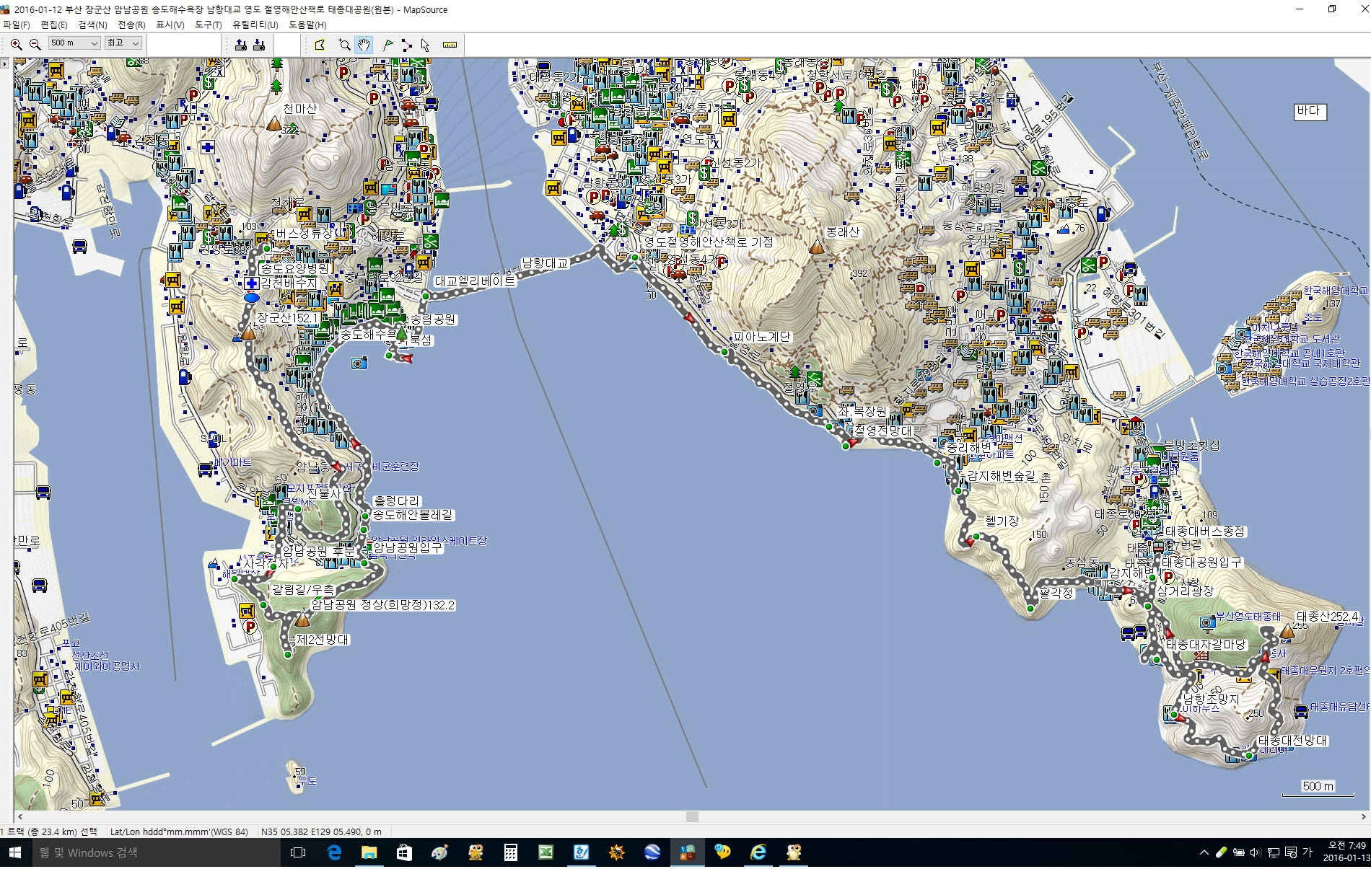Show hidden system tray icons

[x=1204, y=853]
